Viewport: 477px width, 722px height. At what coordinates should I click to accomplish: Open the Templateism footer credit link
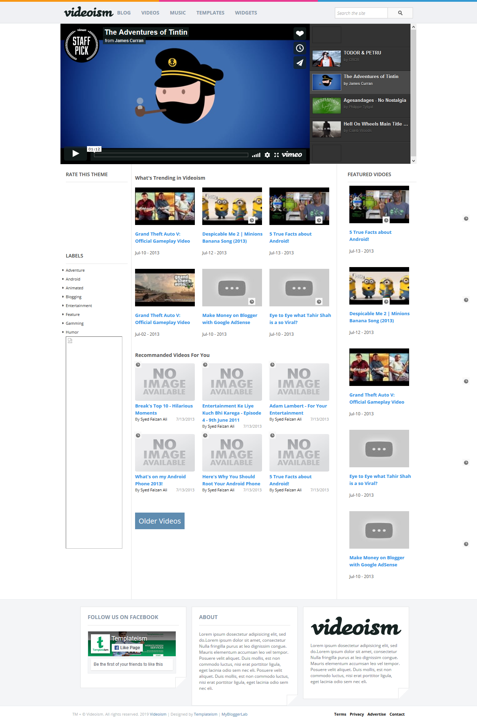tap(205, 714)
